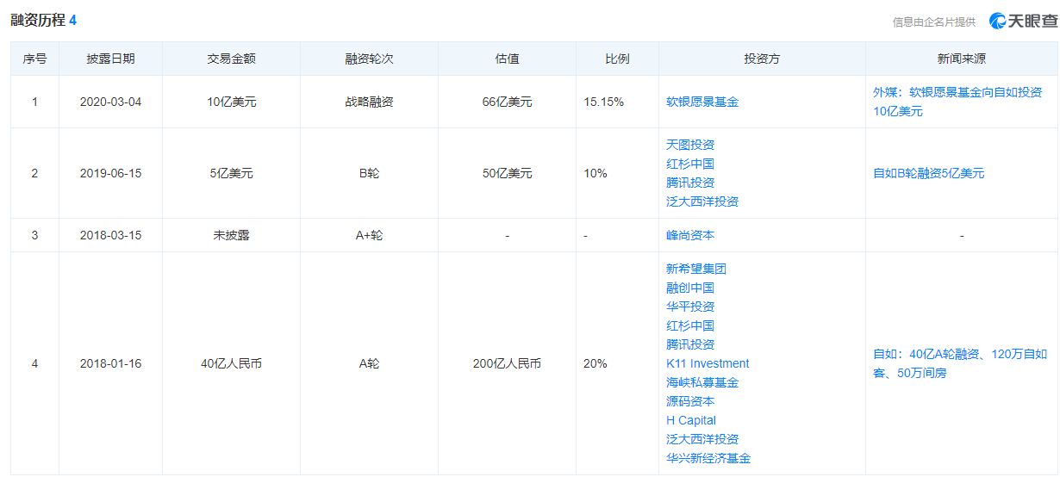Viewport: 1060px width, 477px height.
Task: Click the 天眼查 logo icon
Action: click(997, 22)
